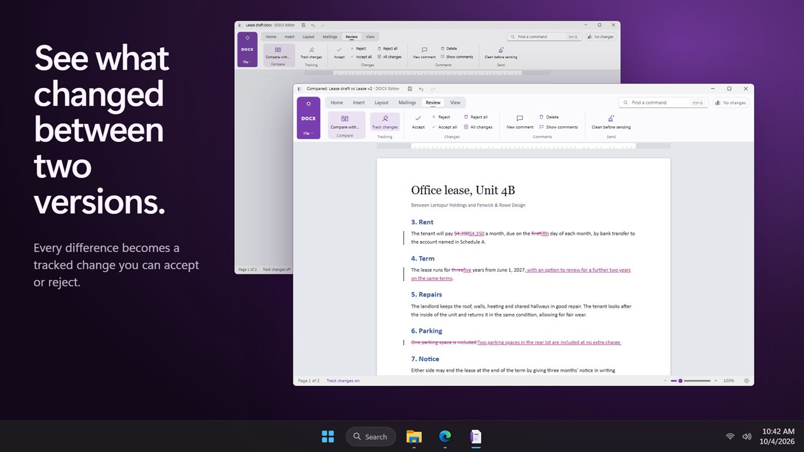Save document in the Compared window title bar
The image size is (804, 452).
tap(410, 89)
